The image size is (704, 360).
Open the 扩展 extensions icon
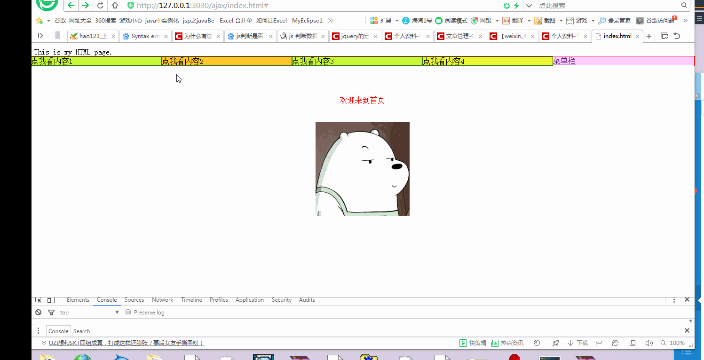click(374, 21)
